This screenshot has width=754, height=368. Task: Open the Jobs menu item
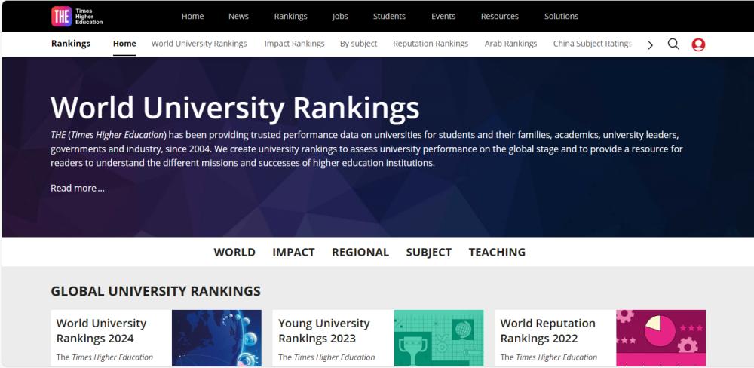(x=340, y=16)
